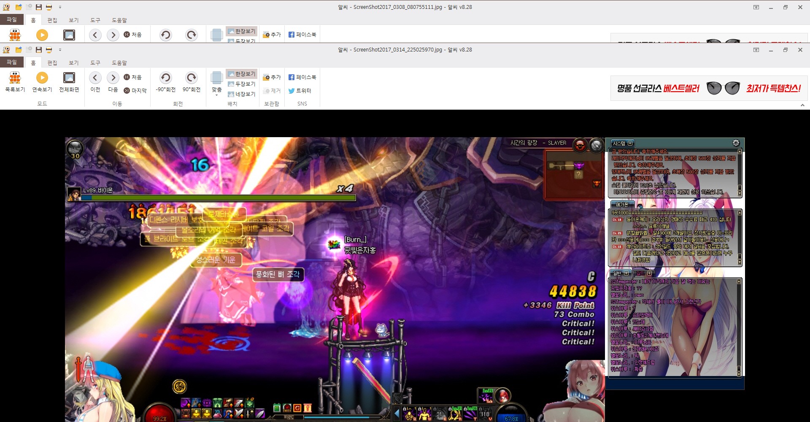Share to 페이스북 in the 0314 window

tap(302, 77)
